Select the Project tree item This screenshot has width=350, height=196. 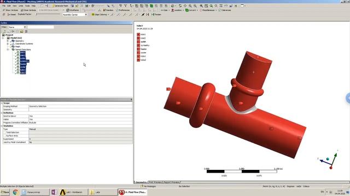pos(9,35)
